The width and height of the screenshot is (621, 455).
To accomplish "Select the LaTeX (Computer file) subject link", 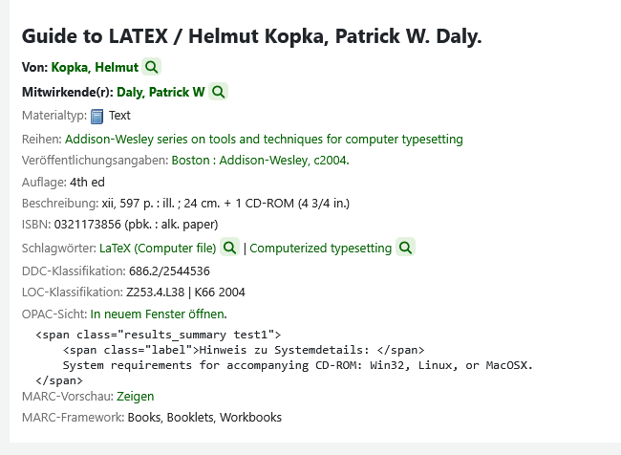I will (158, 248).
